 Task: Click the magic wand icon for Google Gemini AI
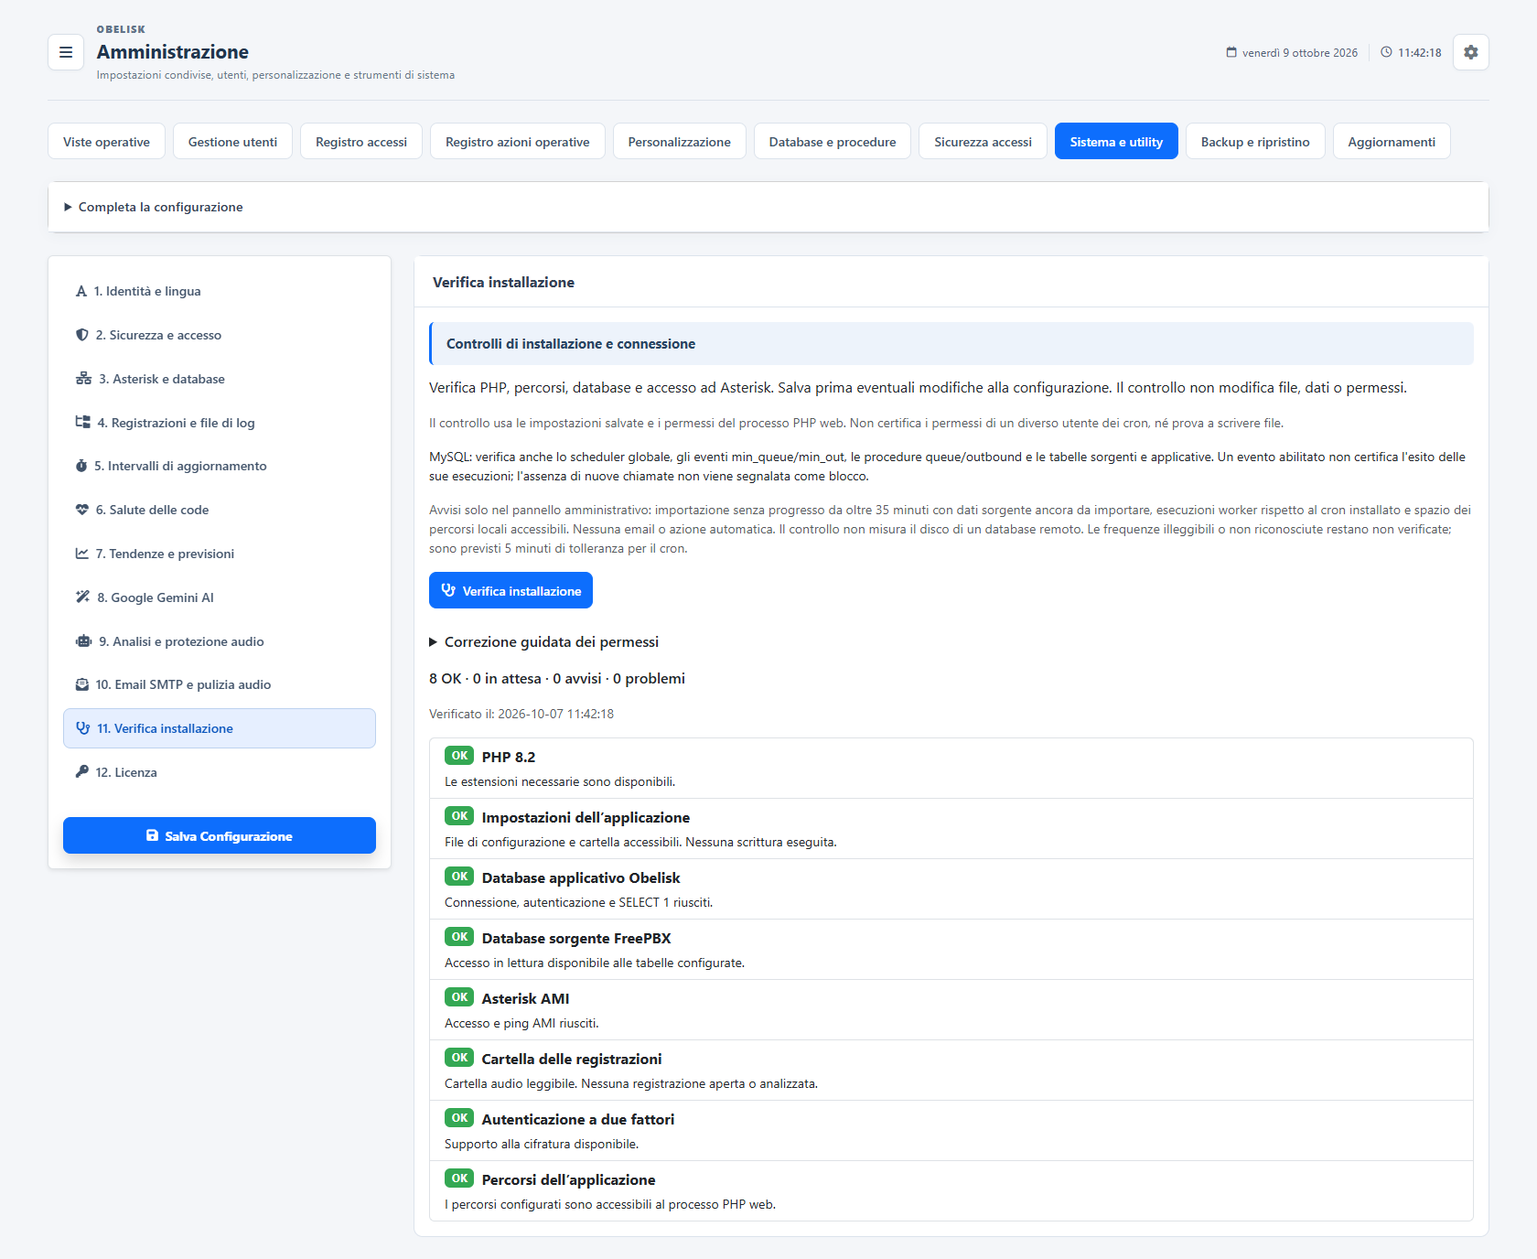82,597
